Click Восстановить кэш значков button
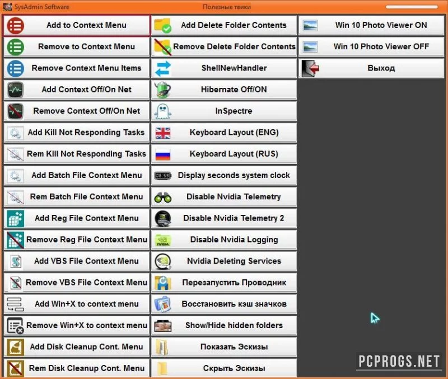Viewport: 448px width, 379px height. (x=224, y=304)
